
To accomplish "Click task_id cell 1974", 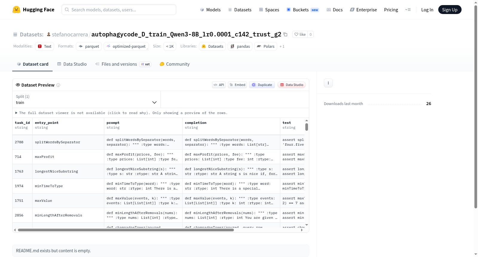I will coord(22,186).
